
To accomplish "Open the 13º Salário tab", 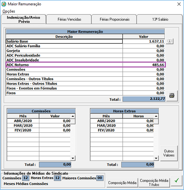I will 160,19.
